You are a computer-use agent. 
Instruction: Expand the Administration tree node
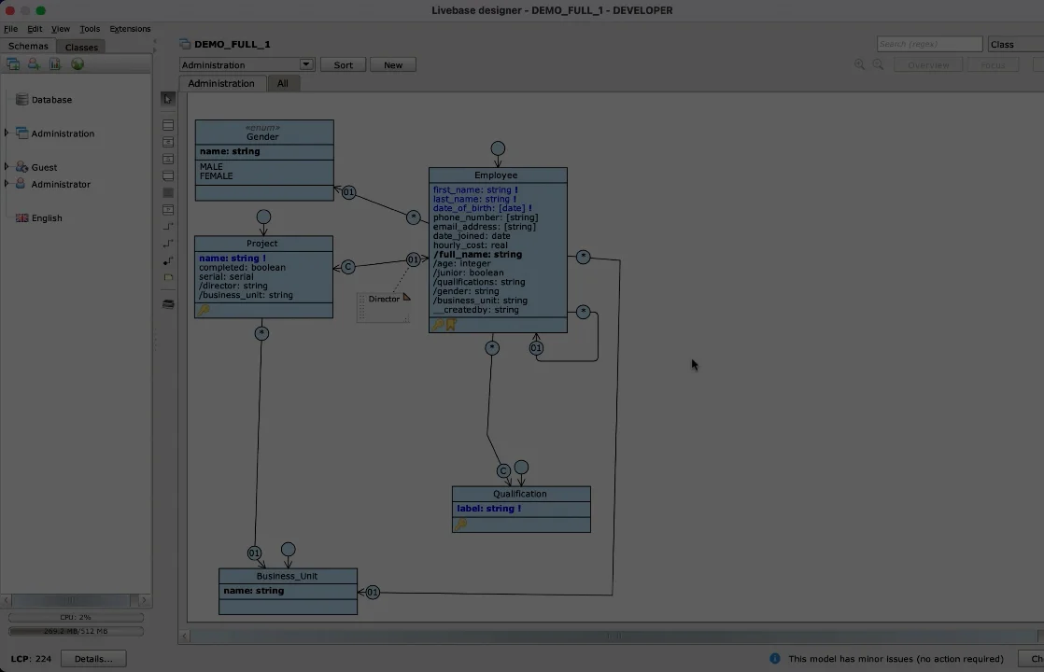coord(7,133)
